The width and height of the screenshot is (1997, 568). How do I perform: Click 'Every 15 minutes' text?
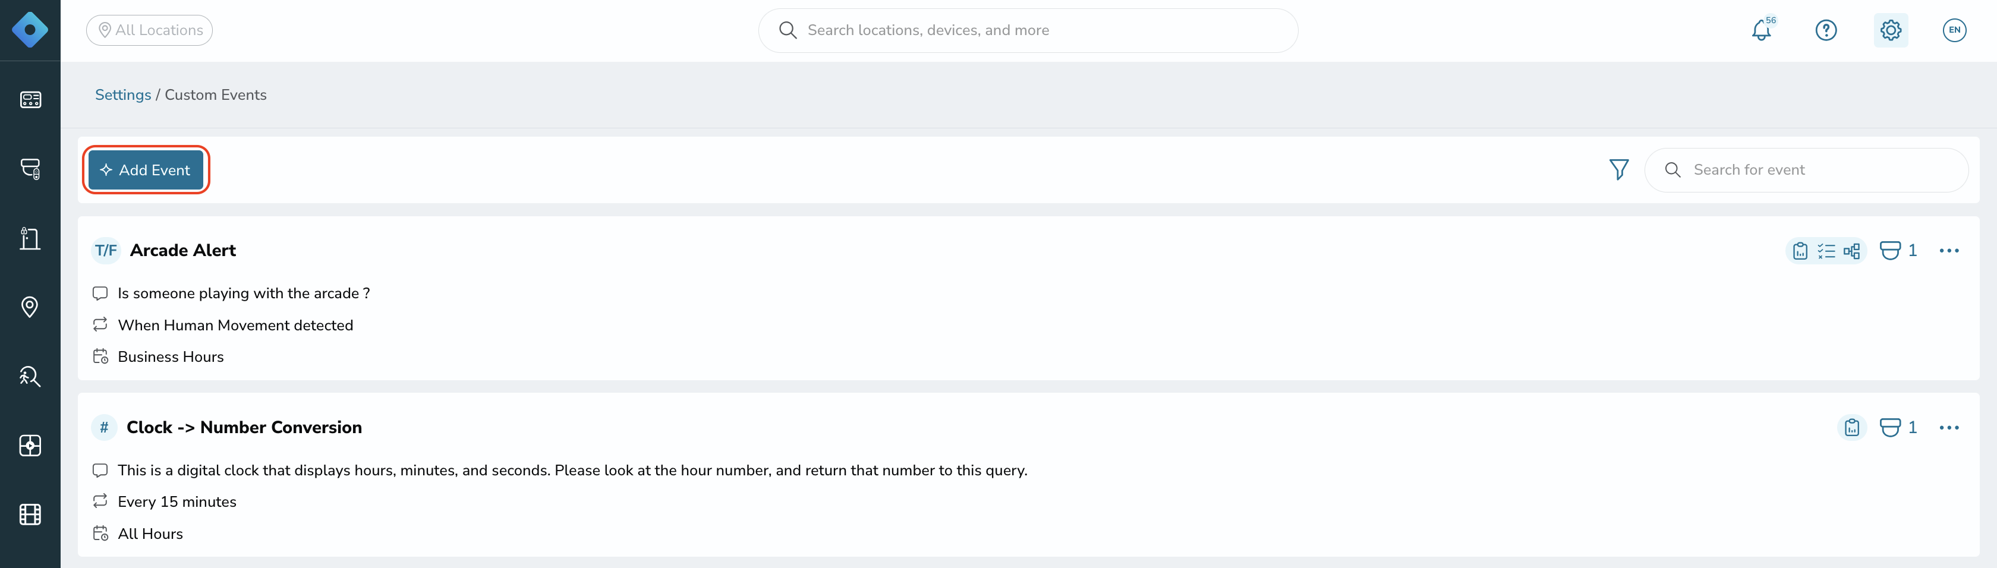(x=177, y=502)
